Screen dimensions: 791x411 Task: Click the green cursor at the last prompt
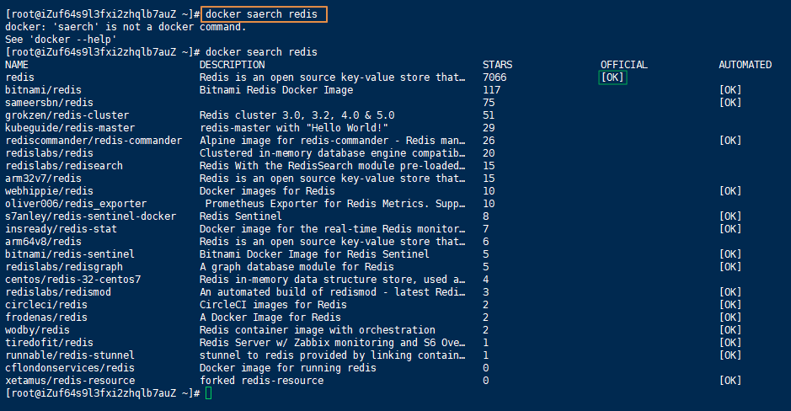(x=208, y=393)
